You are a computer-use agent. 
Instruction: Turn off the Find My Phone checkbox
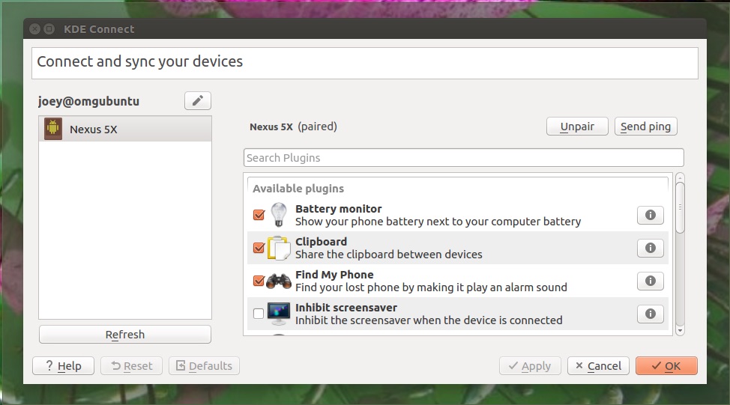click(259, 281)
